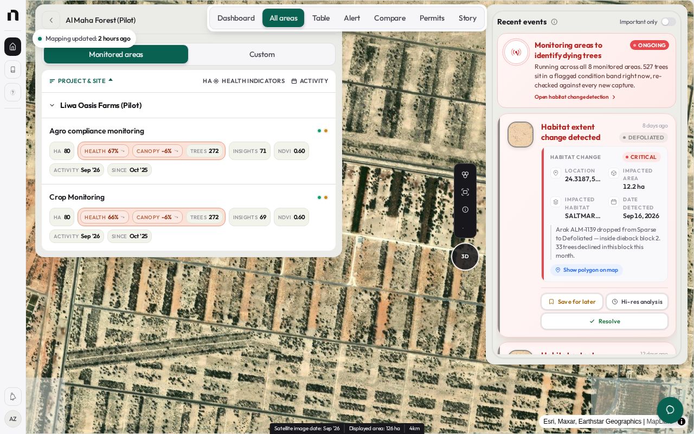Open the map info icon in map toolbar

pos(465,209)
